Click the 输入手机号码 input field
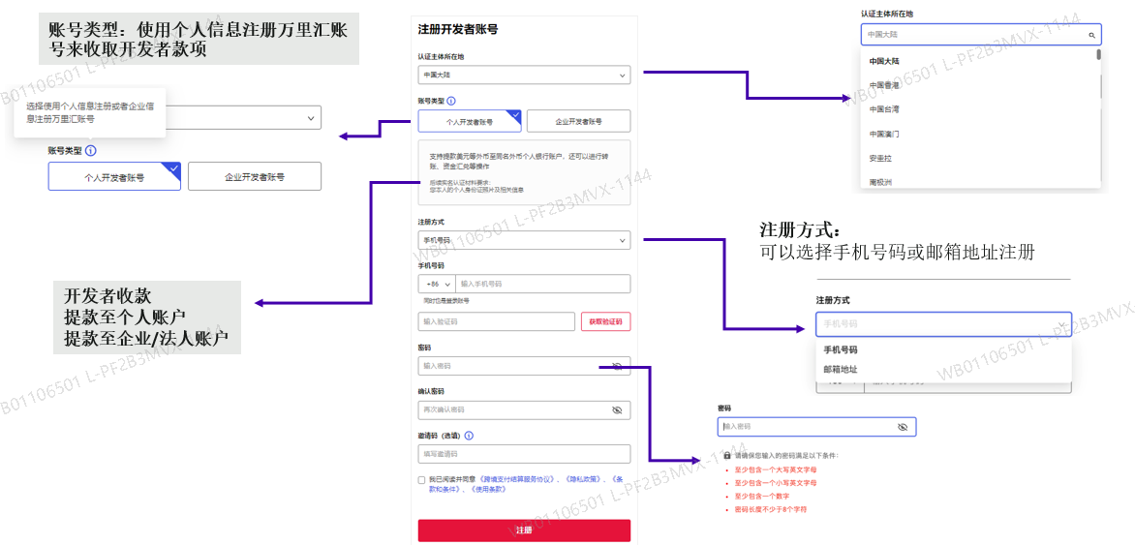 pyautogui.click(x=543, y=284)
